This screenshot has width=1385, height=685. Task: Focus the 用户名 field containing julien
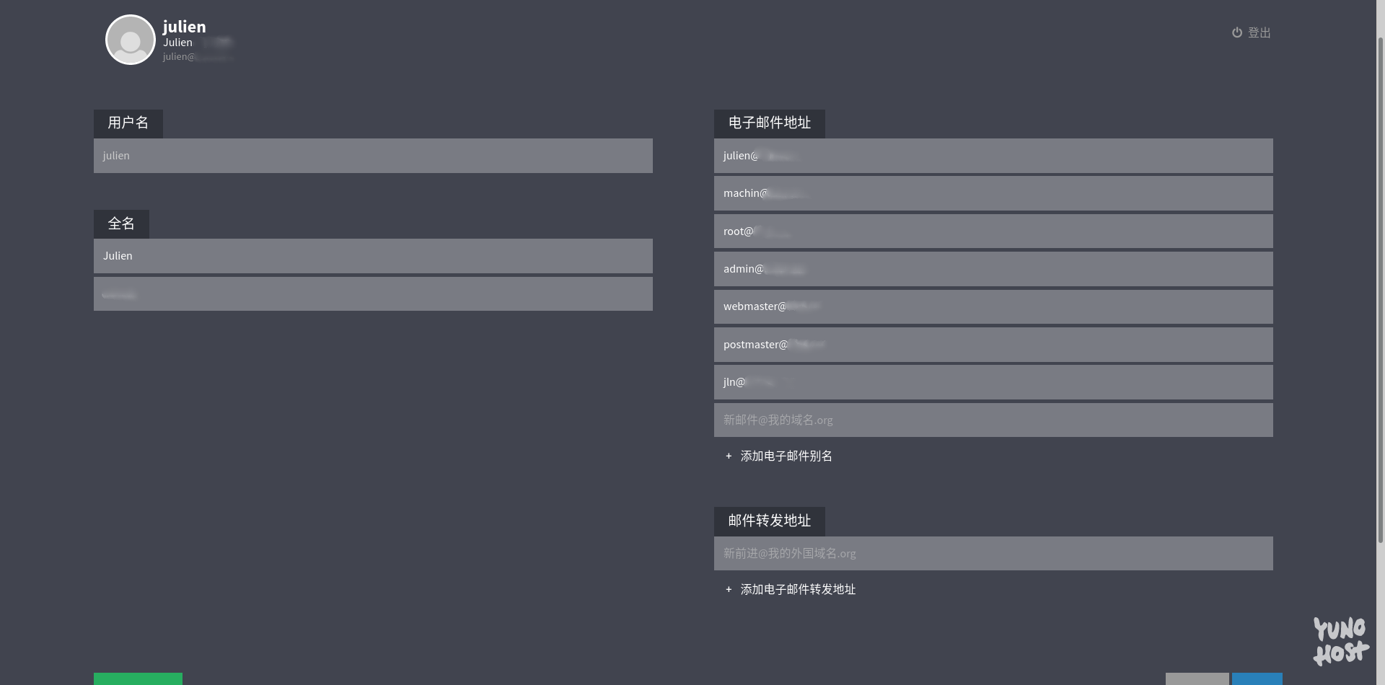pyautogui.click(x=373, y=156)
